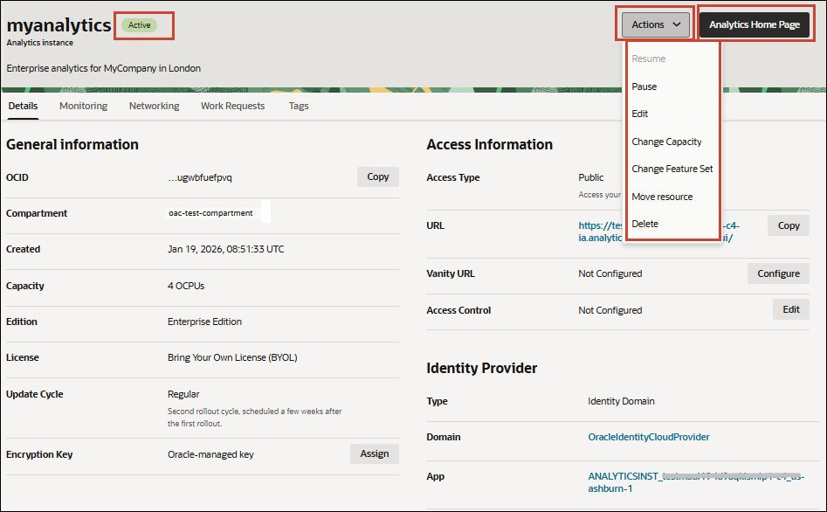The width and height of the screenshot is (827, 512).
Task: Choose Change Feature Set option
Action: 672,169
